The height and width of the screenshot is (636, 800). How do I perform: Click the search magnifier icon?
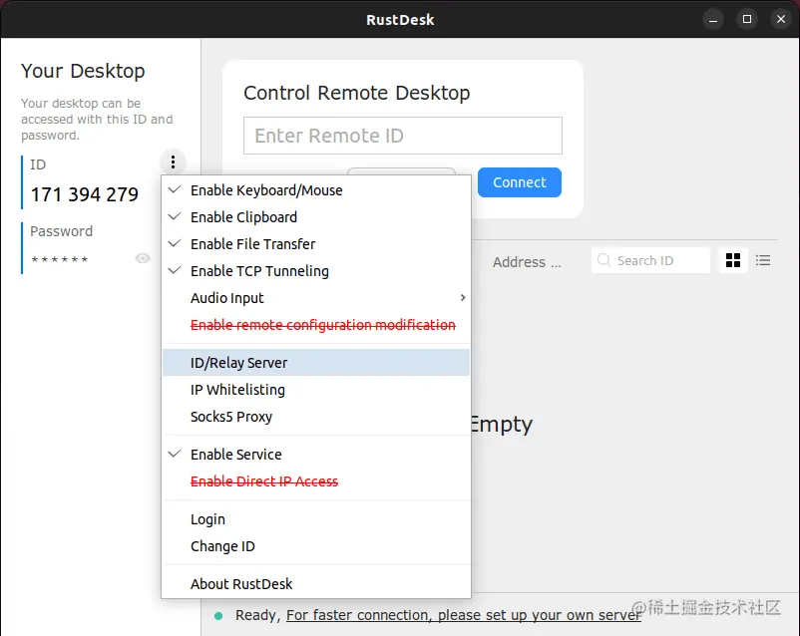[x=604, y=260]
